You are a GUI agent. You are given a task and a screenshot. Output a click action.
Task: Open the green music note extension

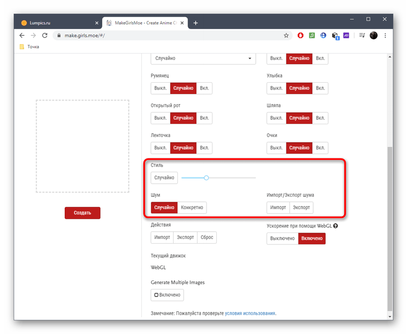312,36
